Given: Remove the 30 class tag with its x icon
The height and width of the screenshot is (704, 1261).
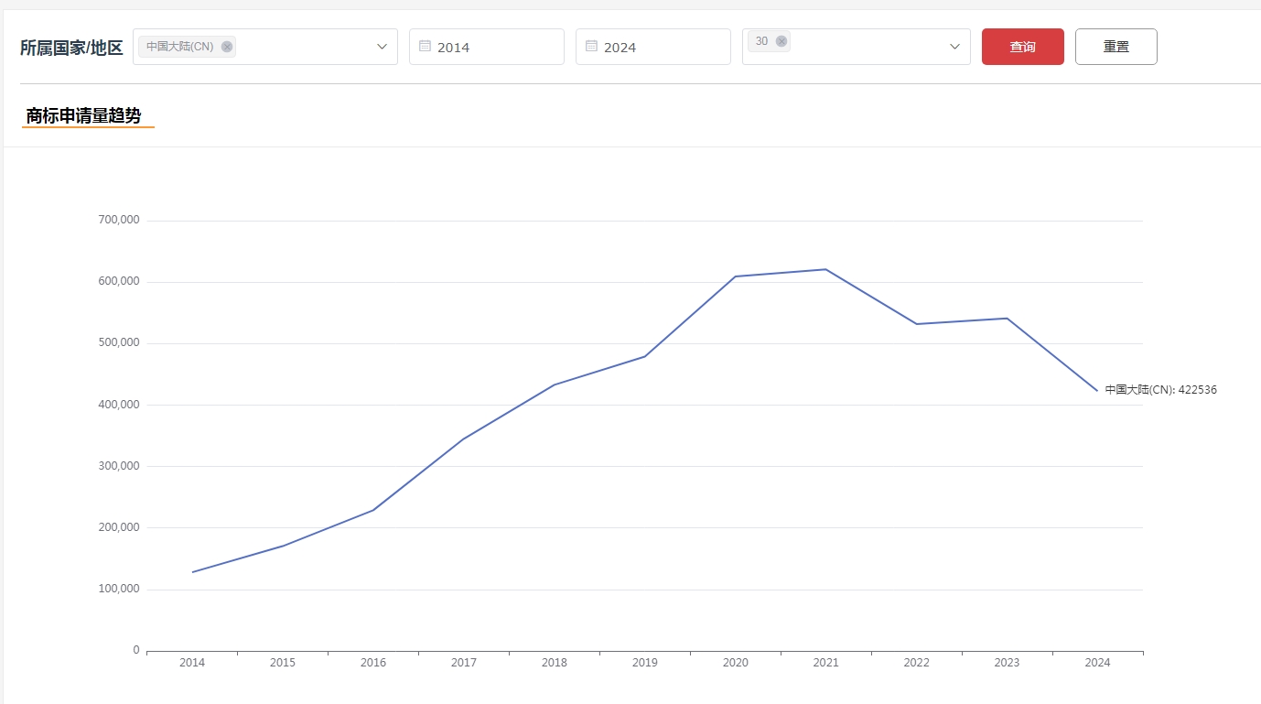Looking at the screenshot, I should [x=781, y=41].
